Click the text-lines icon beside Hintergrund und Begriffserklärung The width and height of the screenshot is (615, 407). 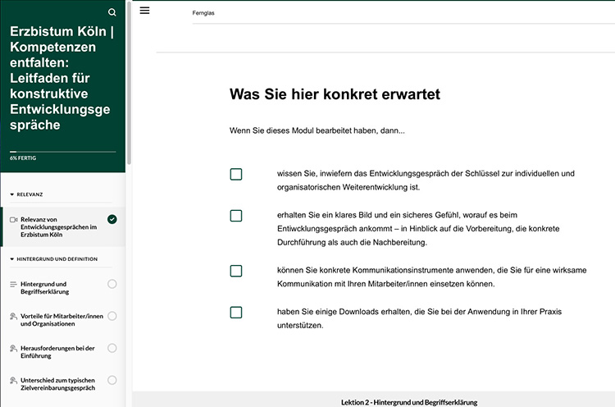tap(13, 284)
